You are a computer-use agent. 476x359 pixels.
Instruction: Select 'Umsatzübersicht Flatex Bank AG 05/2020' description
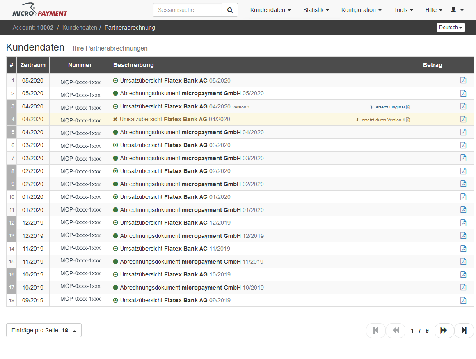[x=175, y=81]
